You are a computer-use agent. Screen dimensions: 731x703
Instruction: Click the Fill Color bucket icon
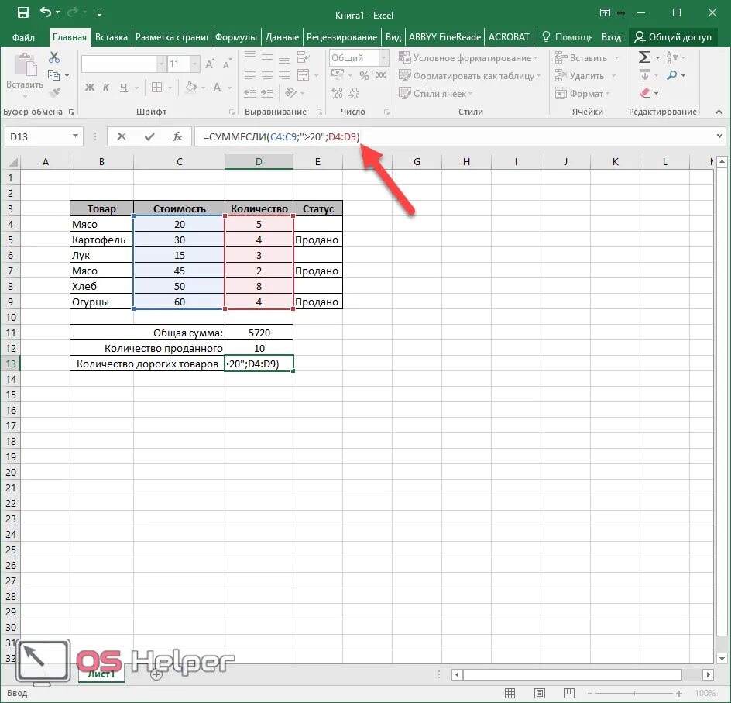190,88
